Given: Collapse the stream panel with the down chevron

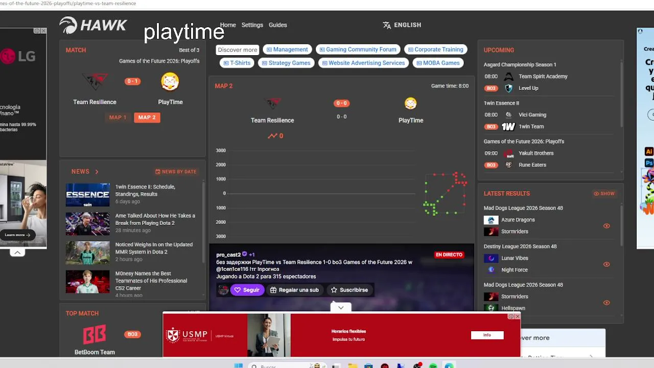Looking at the screenshot, I should 341,308.
